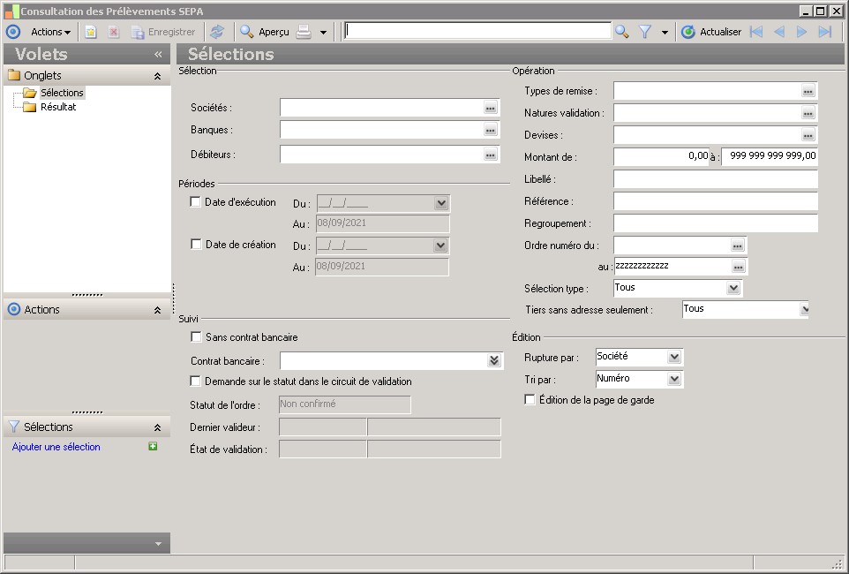Open the Actions menu in toolbar

click(x=50, y=32)
